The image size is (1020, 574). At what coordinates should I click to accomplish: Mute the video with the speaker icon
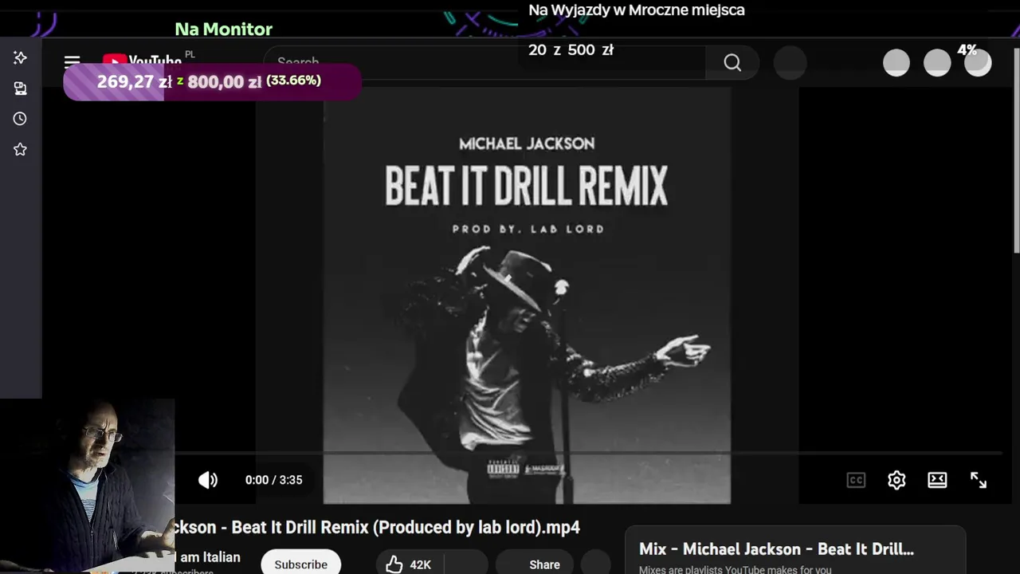(208, 480)
